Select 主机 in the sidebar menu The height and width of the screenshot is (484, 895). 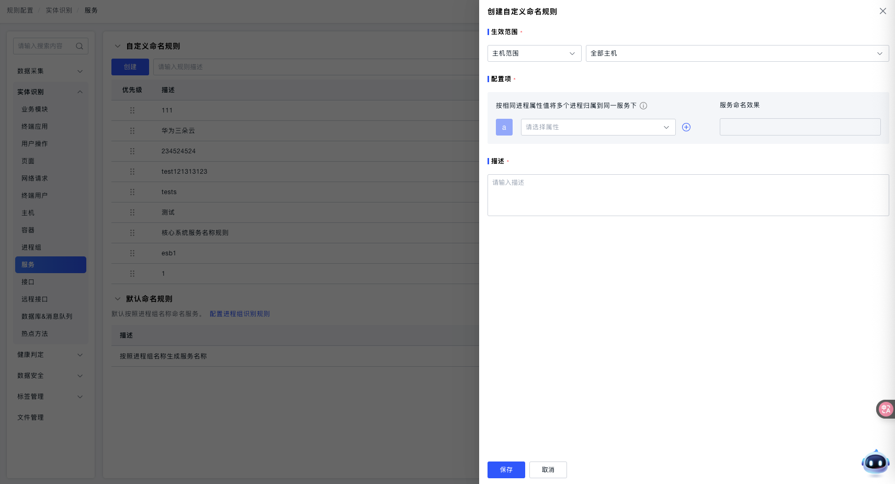(28, 213)
